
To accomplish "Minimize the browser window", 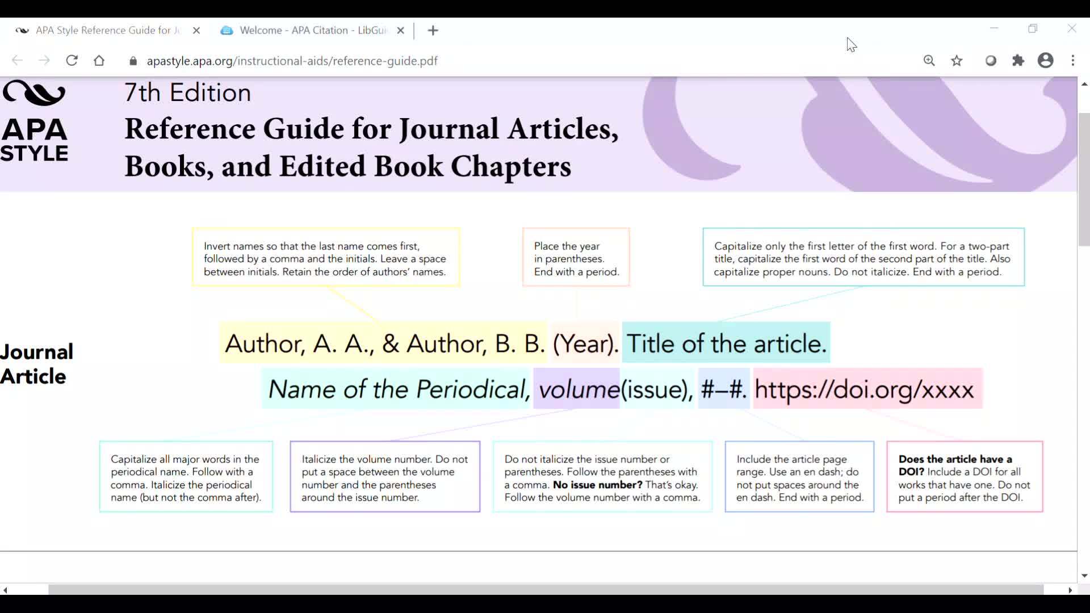I will click(x=994, y=28).
